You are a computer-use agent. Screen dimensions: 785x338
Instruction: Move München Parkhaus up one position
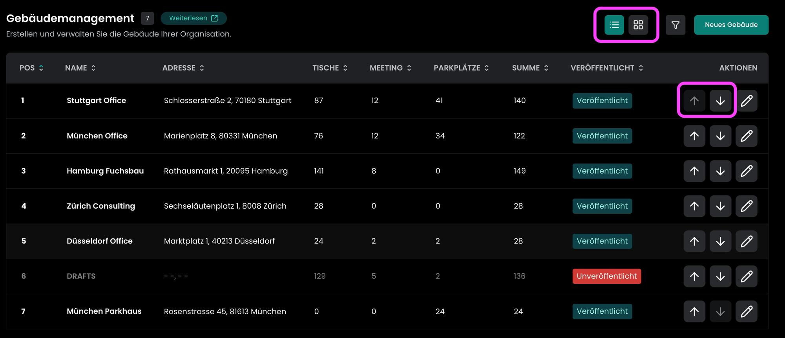(x=694, y=311)
